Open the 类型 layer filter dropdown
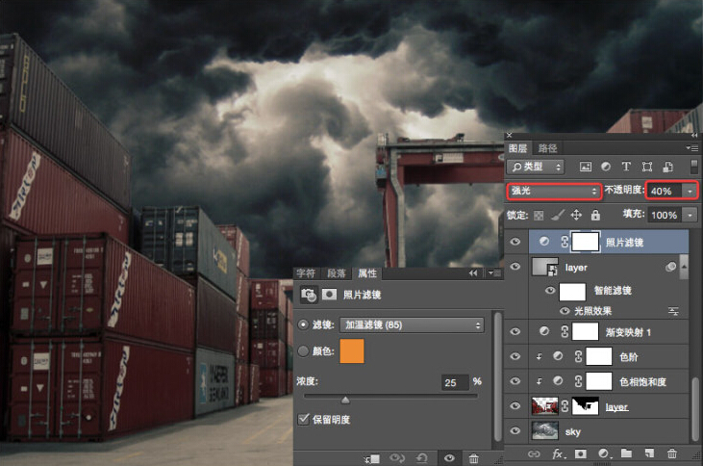Screen dimensions: 703x466 tap(536, 167)
